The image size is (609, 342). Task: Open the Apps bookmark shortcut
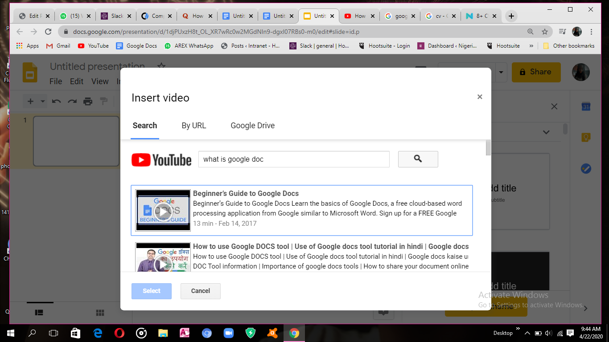(27, 45)
